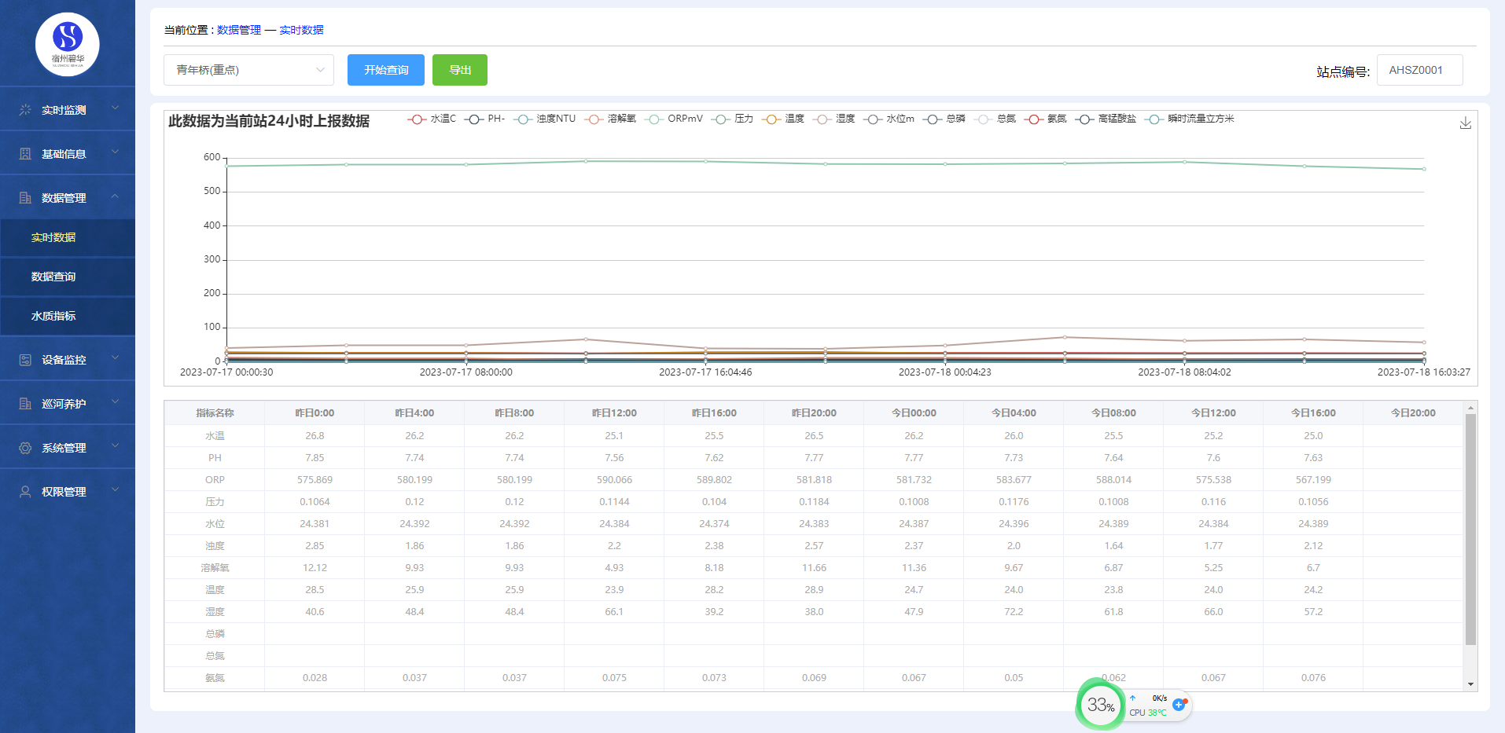1505x733 pixels.
Task: Follow the 数据管理 breadcrumb link
Action: pyautogui.click(x=239, y=30)
